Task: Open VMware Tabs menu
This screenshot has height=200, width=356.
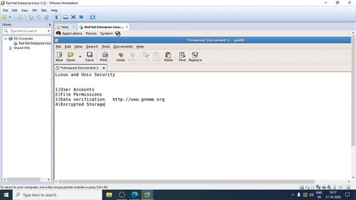Action: point(44,11)
